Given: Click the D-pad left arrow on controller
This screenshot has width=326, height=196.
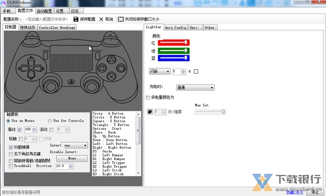Looking at the screenshot, I should click(23, 68).
